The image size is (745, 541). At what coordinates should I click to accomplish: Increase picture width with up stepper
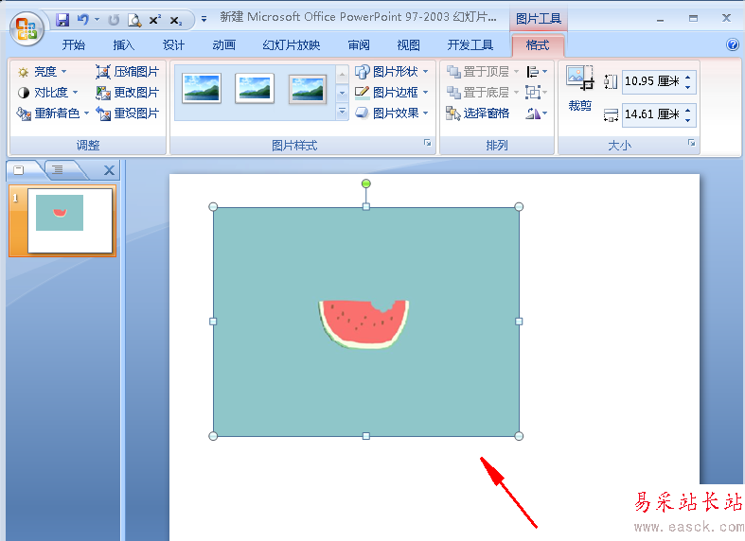tap(688, 109)
